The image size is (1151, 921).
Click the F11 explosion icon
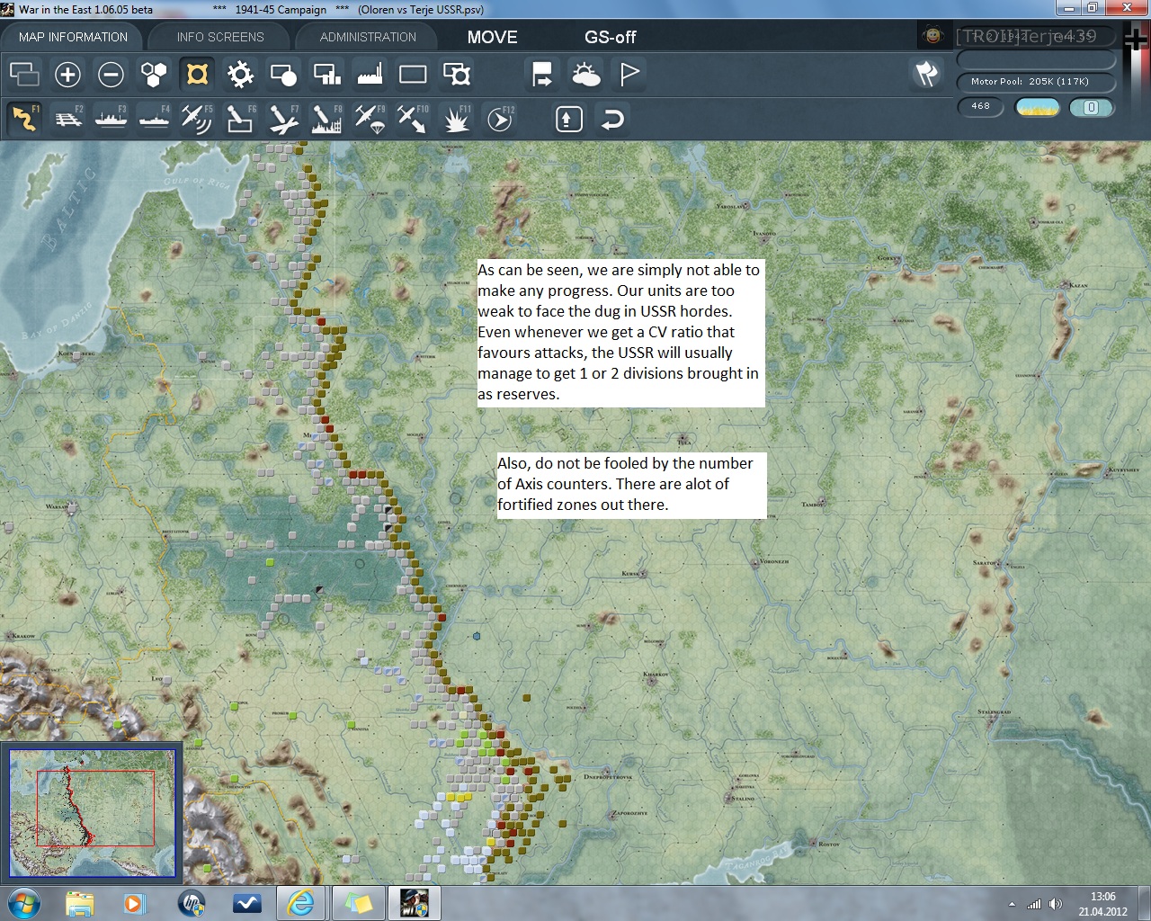456,119
